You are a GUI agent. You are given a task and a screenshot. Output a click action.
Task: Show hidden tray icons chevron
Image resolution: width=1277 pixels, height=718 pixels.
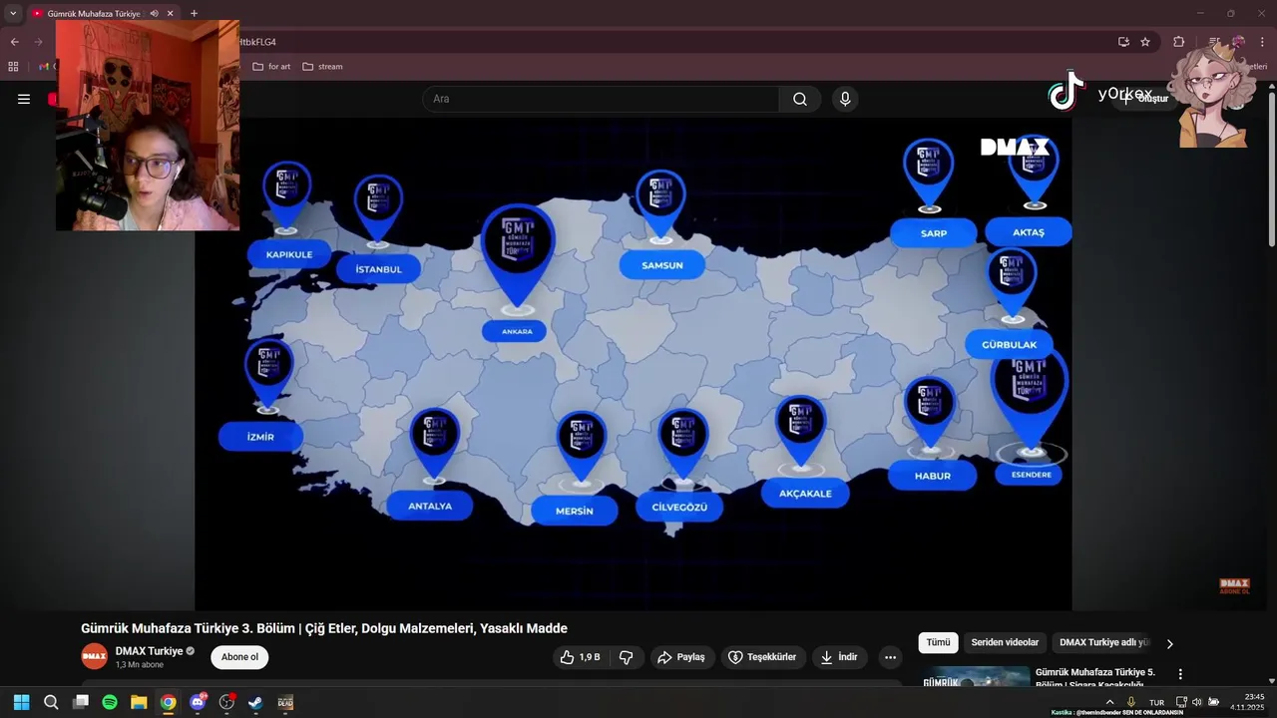click(x=1109, y=702)
